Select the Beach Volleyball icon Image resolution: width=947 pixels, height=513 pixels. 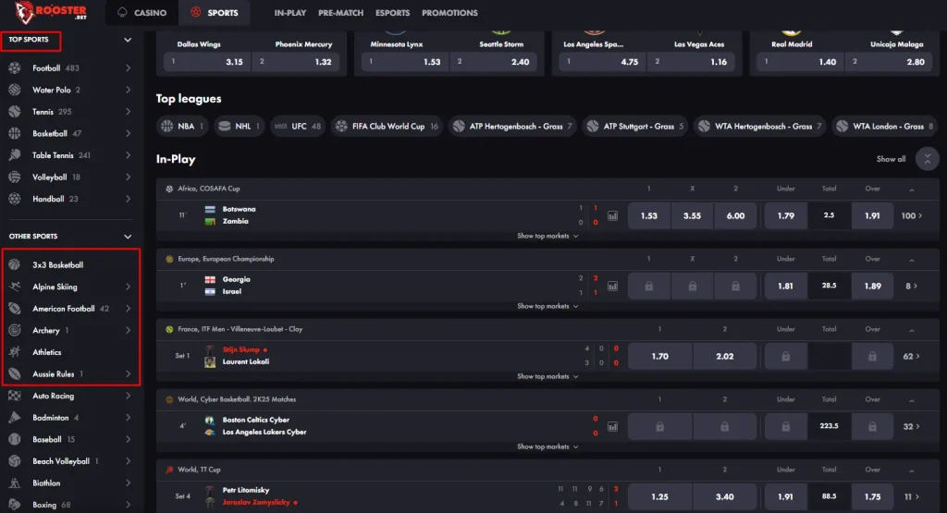(x=15, y=461)
